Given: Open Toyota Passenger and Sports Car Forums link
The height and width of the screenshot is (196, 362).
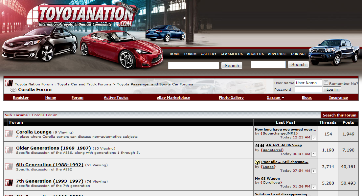Looking at the screenshot, I should [x=155, y=84].
